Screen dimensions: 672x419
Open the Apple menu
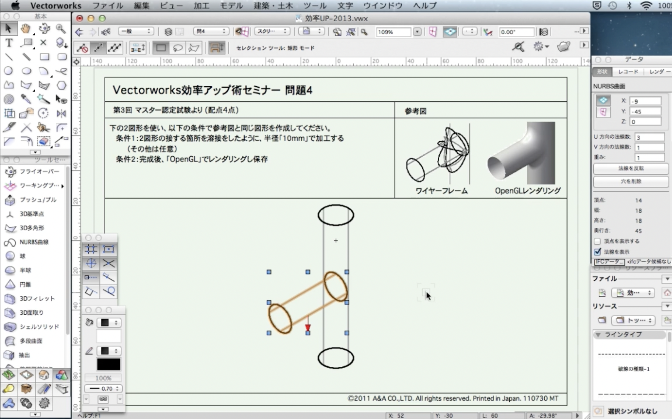(x=15, y=5)
